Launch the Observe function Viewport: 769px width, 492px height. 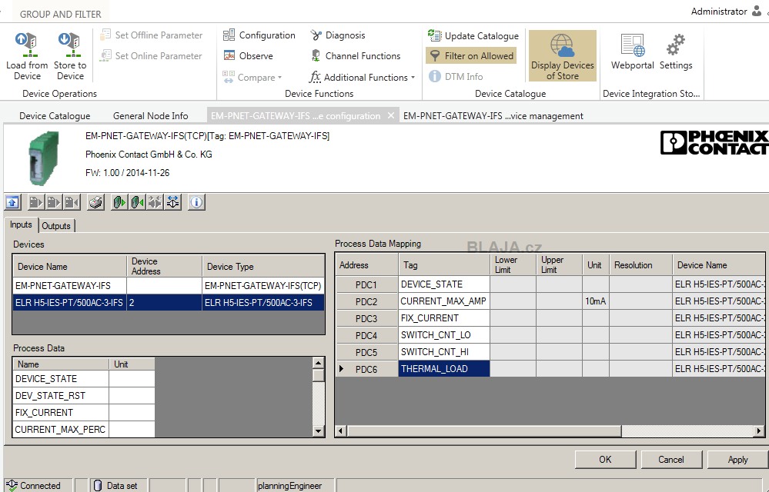point(248,56)
